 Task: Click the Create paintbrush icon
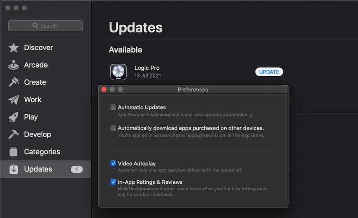click(x=13, y=82)
